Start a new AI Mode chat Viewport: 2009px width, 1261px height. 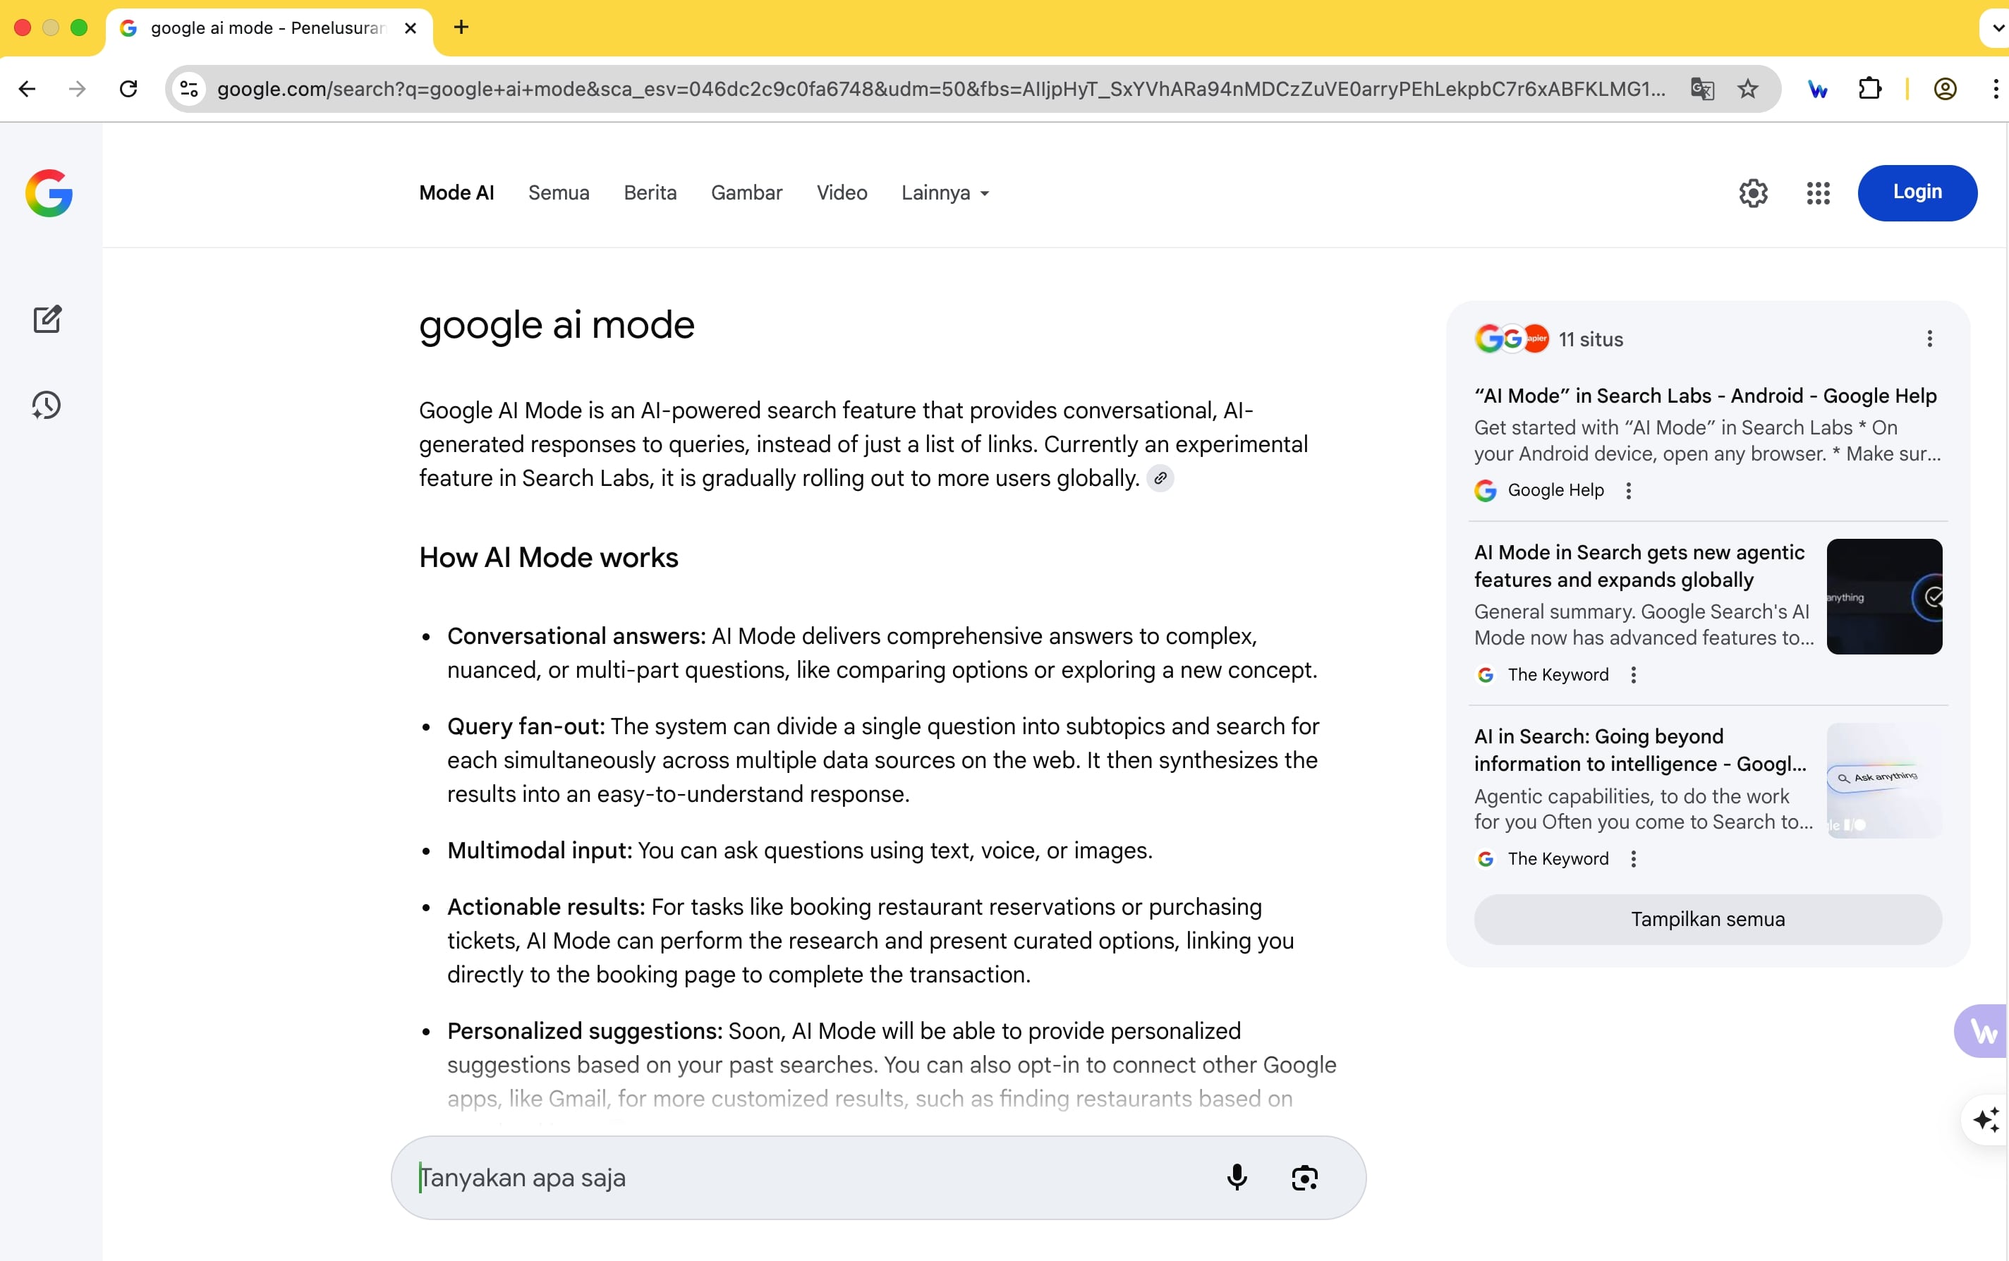point(47,319)
